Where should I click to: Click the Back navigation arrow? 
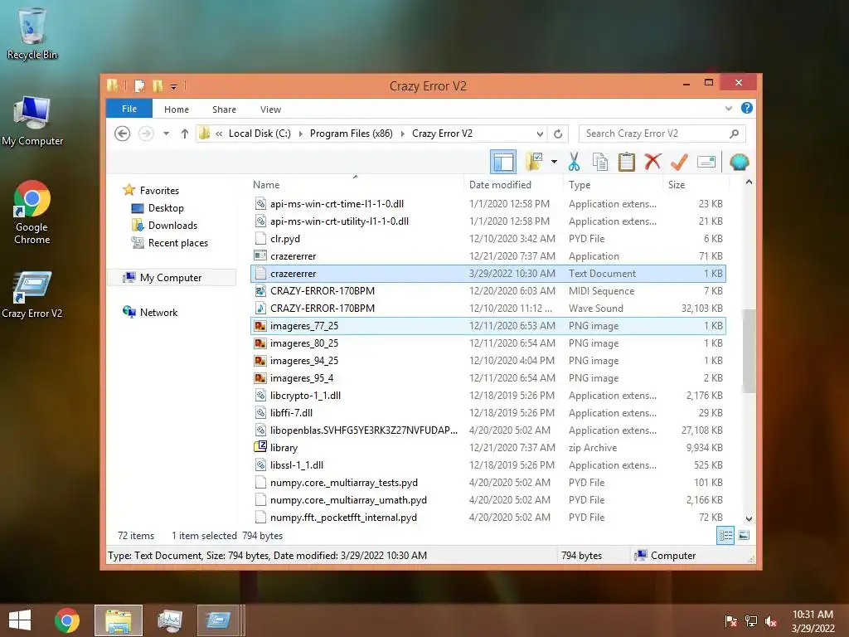pyautogui.click(x=123, y=134)
